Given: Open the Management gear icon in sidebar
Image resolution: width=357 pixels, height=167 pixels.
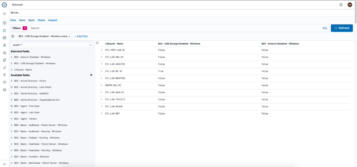Looking at the screenshot, I should (x=4, y=90).
